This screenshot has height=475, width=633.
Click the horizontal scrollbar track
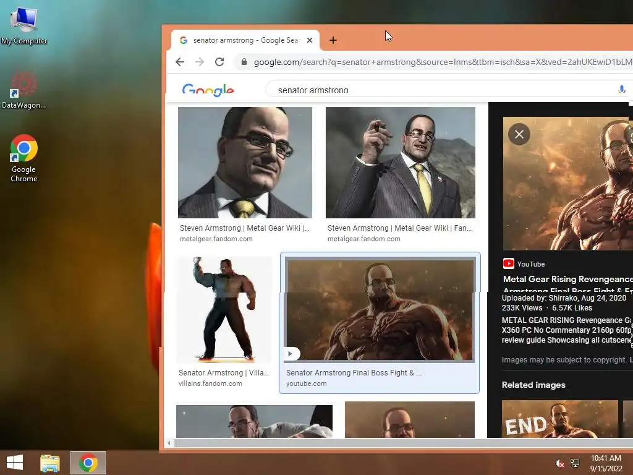click(x=403, y=443)
